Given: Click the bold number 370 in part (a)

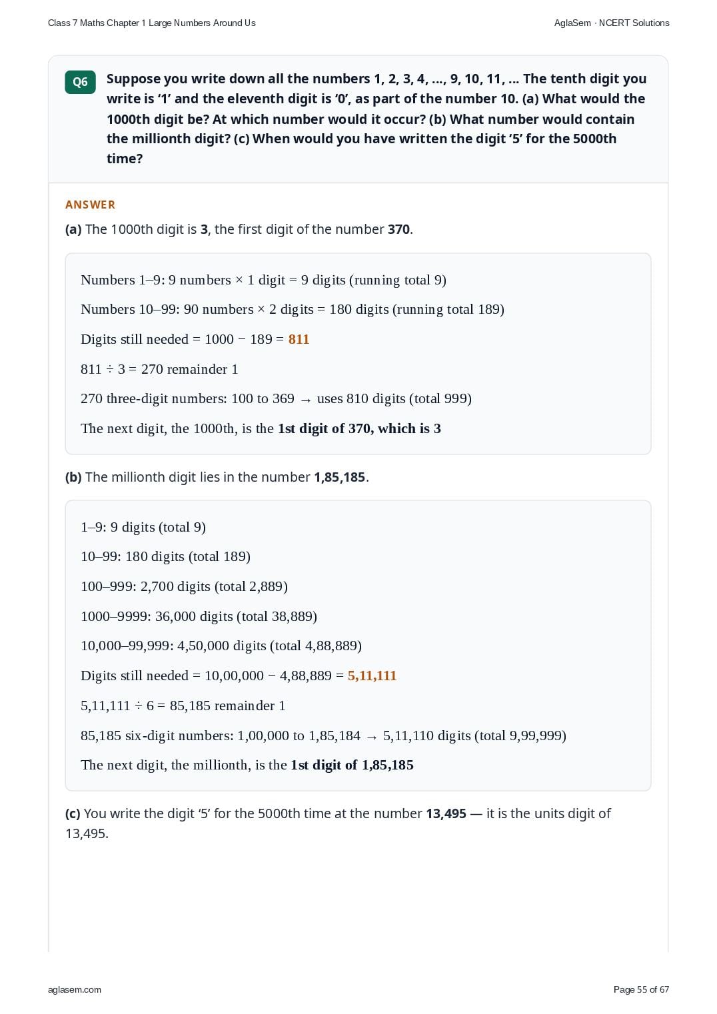Looking at the screenshot, I should point(398,229).
